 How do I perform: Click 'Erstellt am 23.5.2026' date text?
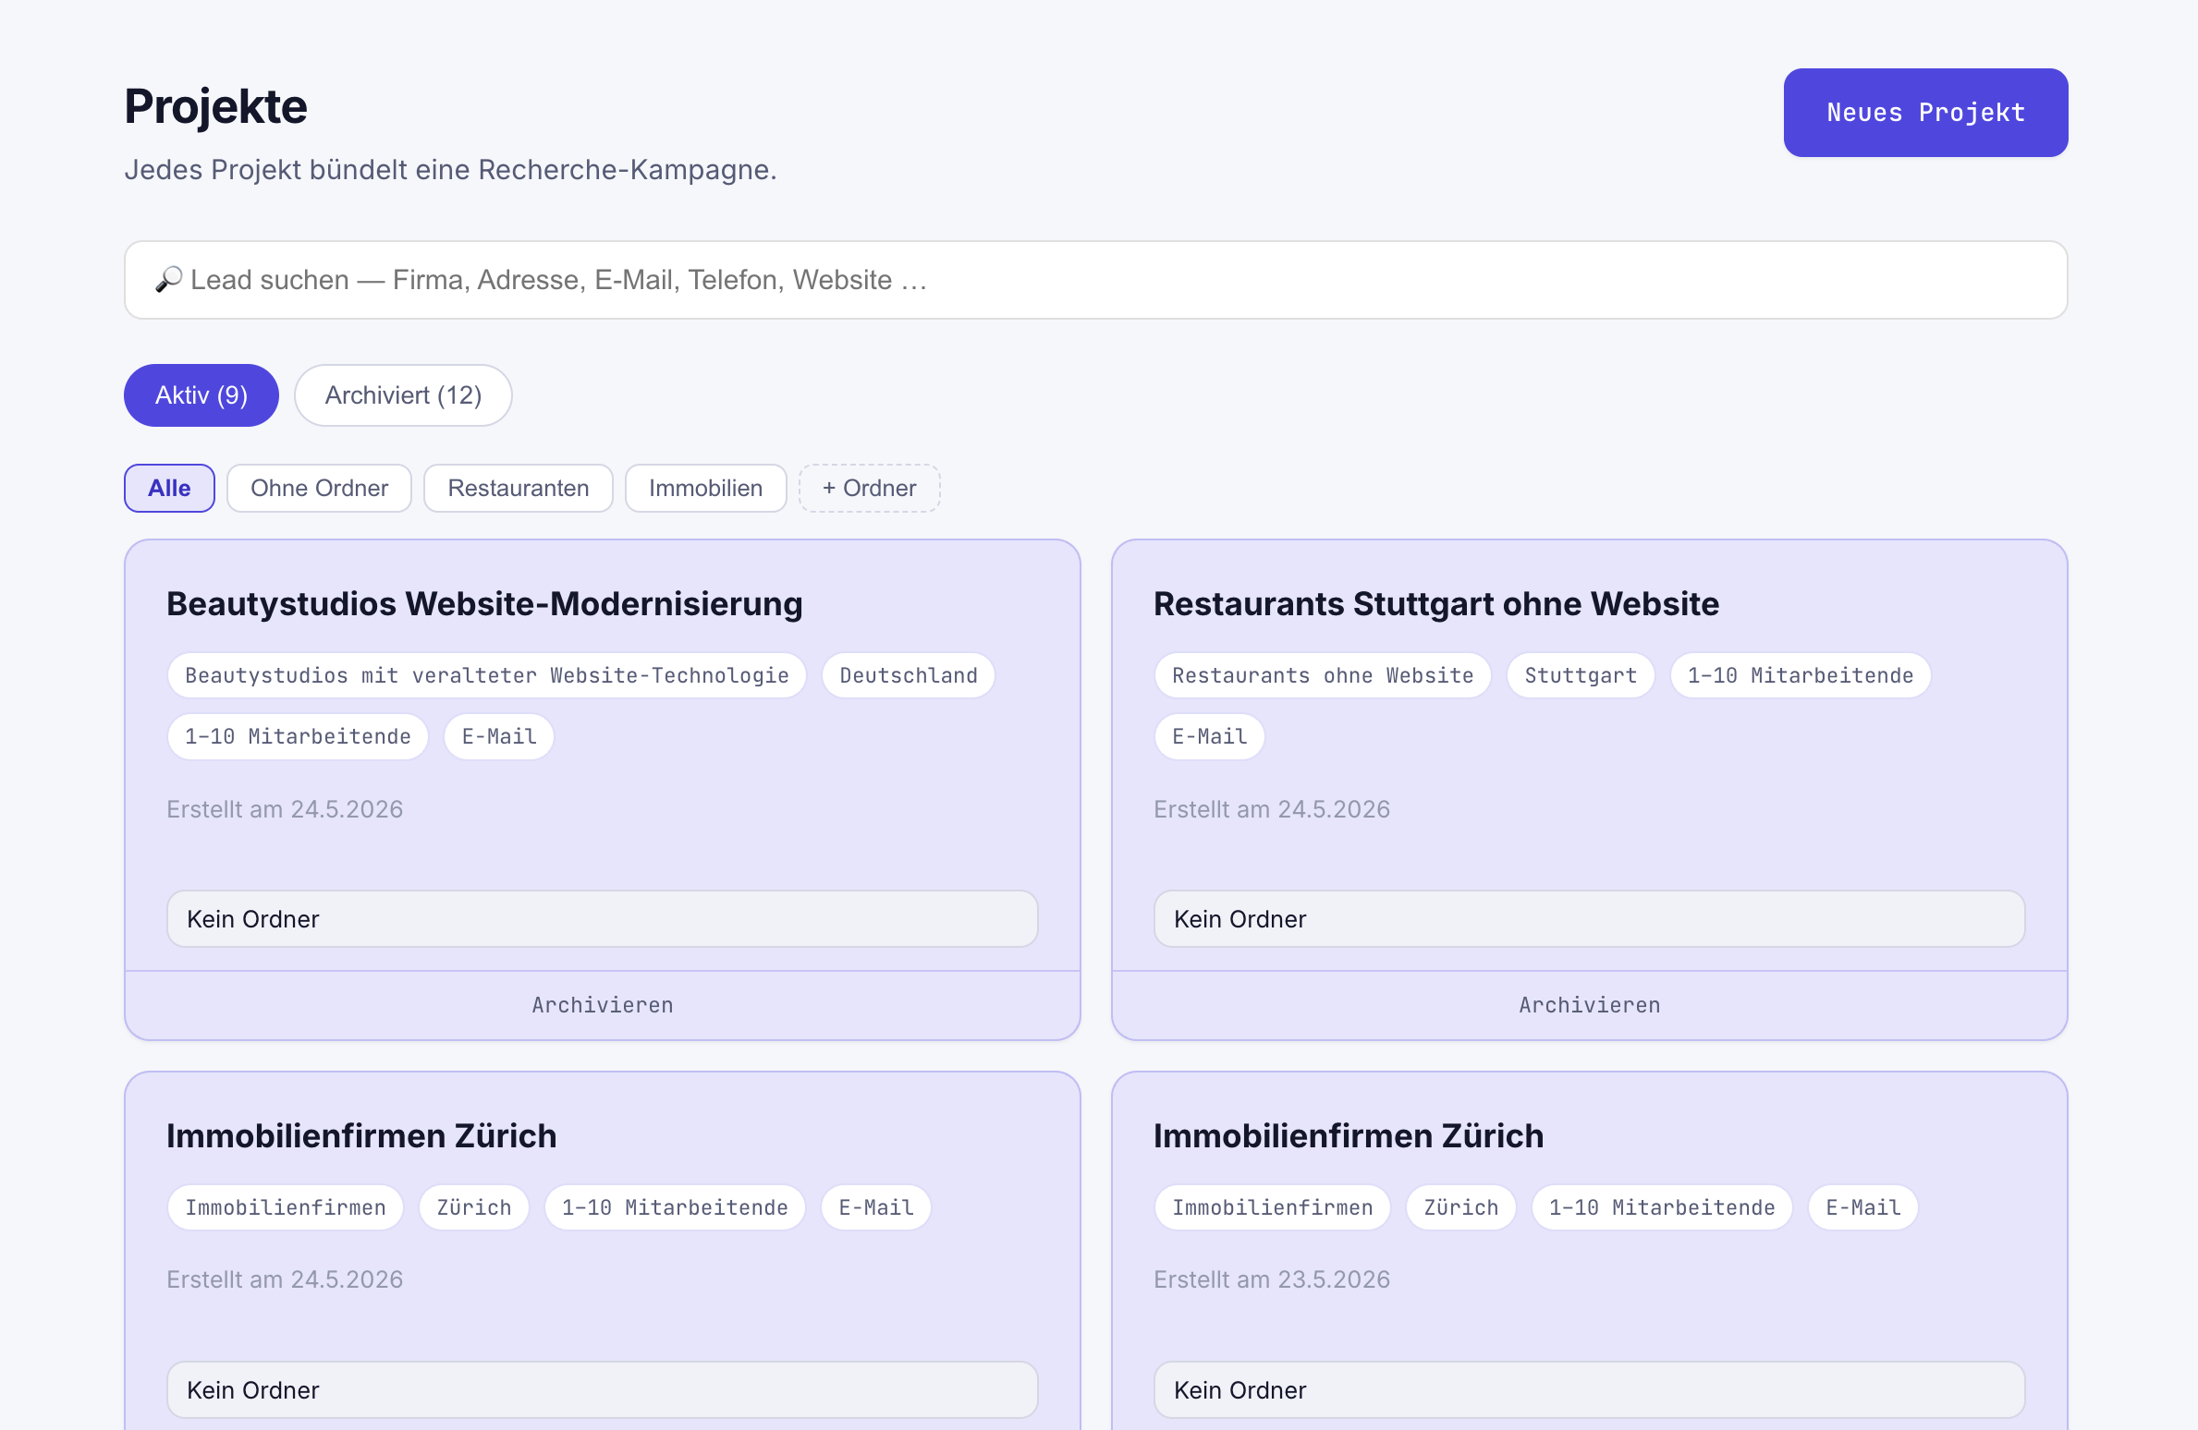click(x=1272, y=1279)
